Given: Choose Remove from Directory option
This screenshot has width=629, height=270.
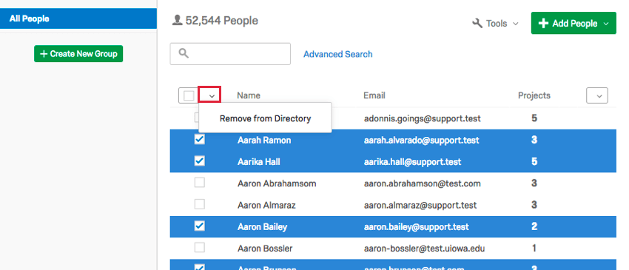Looking at the screenshot, I should tap(265, 118).
